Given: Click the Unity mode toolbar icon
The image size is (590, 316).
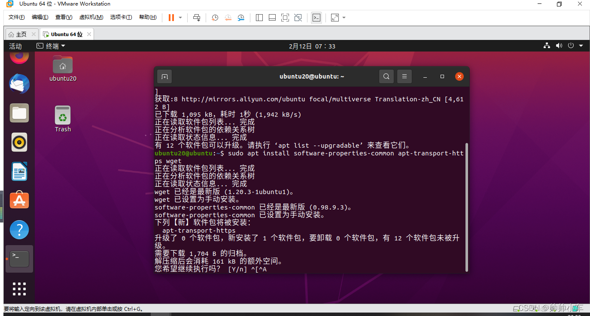Looking at the screenshot, I should [x=298, y=18].
